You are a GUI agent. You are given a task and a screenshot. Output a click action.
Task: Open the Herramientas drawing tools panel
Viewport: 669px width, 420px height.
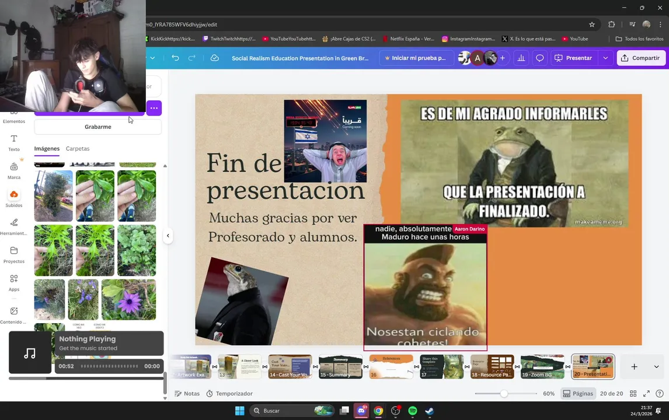tap(13, 227)
